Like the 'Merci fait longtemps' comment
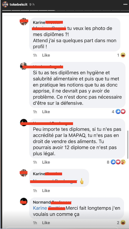This screenshot has height=229, width=129. pos(46,223)
